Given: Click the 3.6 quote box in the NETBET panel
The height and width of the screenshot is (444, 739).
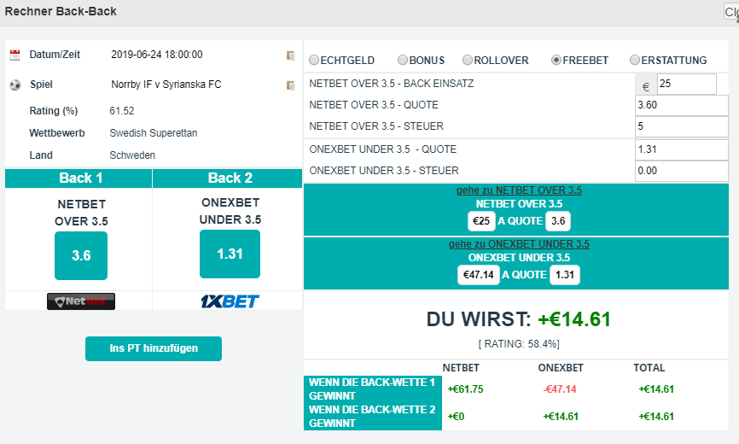Looking at the screenshot, I should (x=558, y=221).
